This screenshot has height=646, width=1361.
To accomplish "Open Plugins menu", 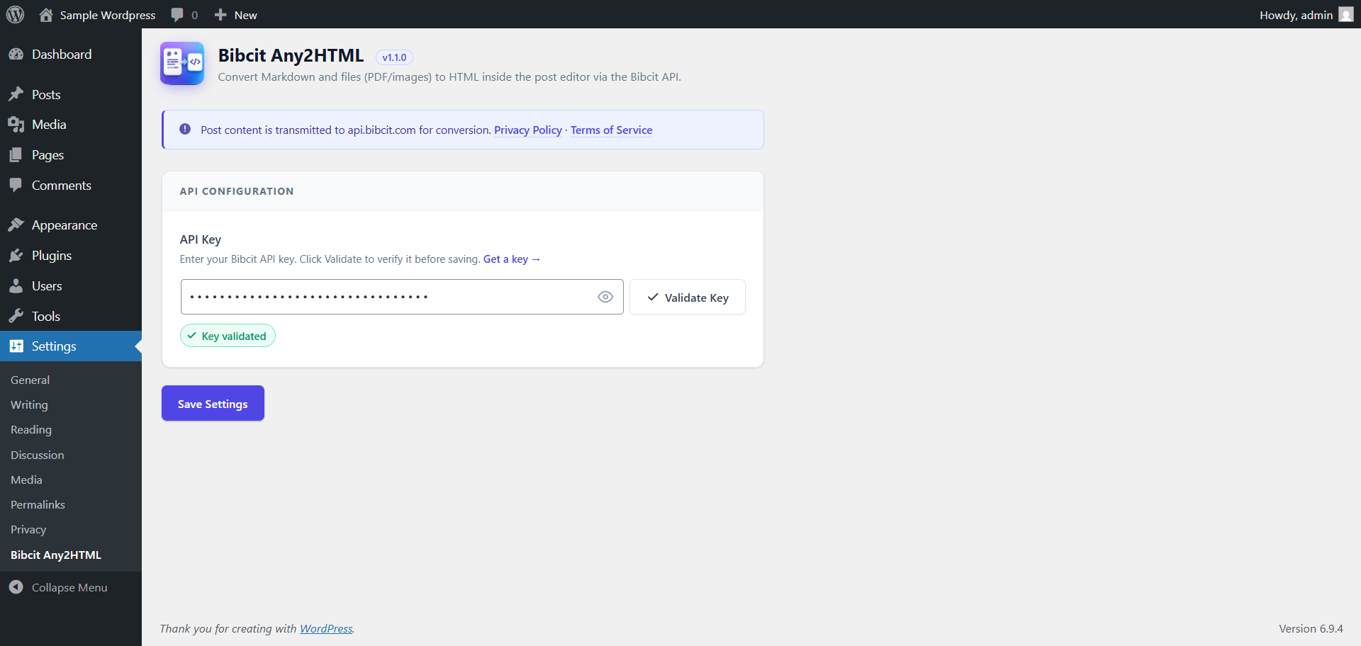I will [71, 256].
